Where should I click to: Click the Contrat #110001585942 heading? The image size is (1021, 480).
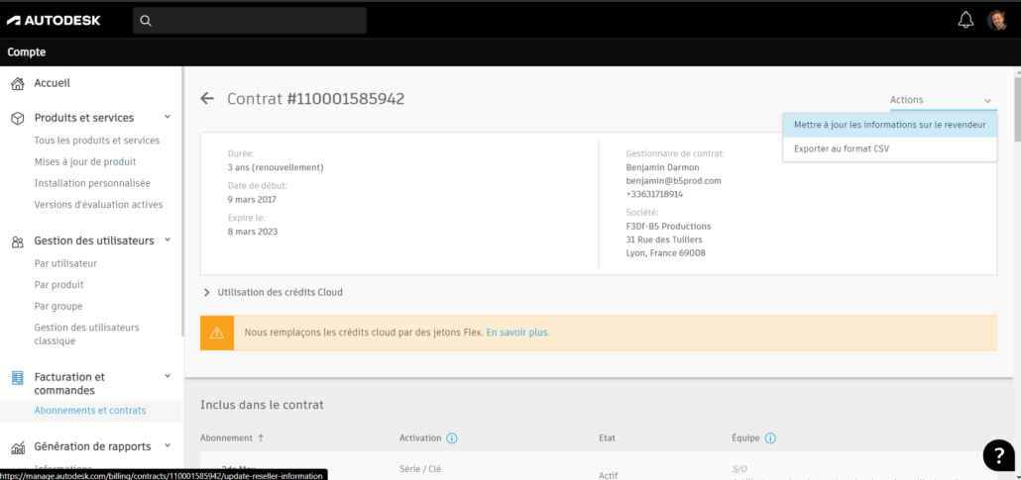(316, 99)
